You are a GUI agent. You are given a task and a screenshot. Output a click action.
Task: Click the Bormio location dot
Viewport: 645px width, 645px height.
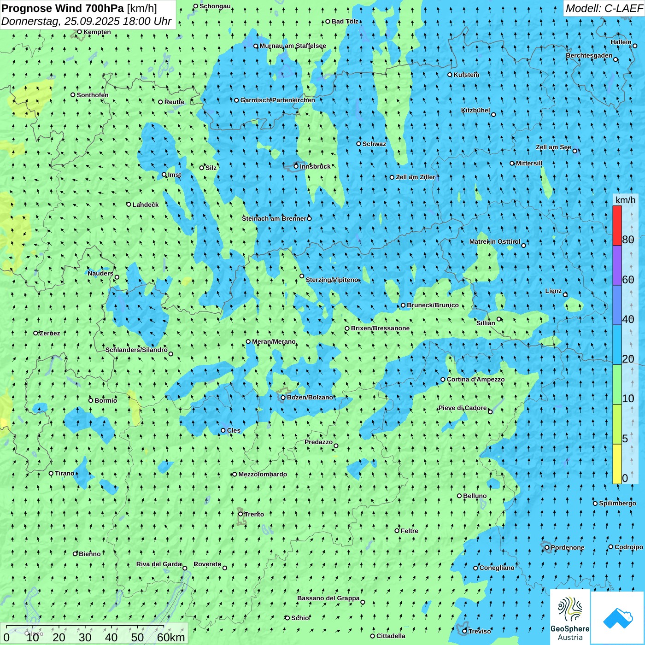coord(91,400)
